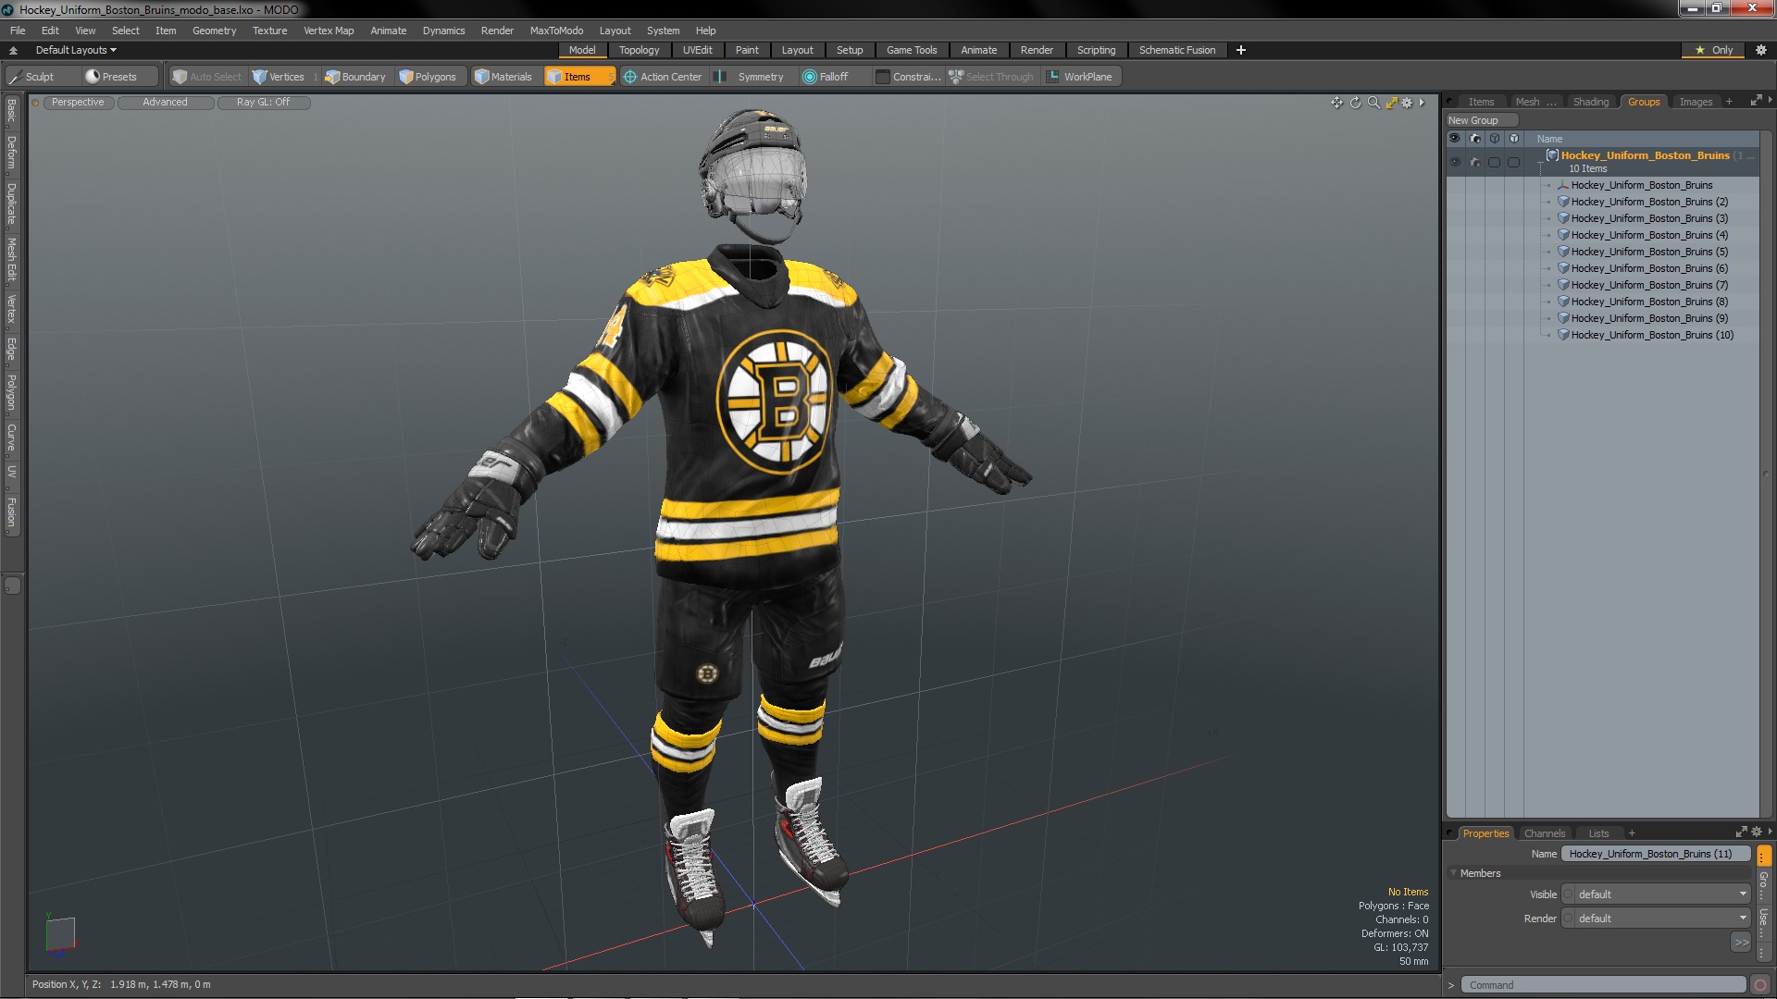Toggle Select Through mode
This screenshot has width=1777, height=999.
coord(991,77)
